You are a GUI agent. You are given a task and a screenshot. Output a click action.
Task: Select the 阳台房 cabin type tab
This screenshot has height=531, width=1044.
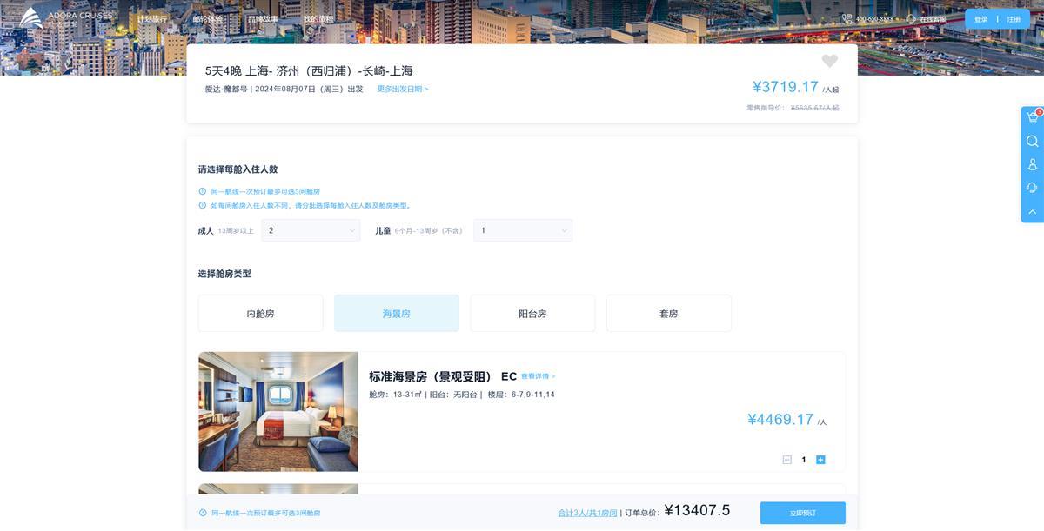tap(532, 313)
